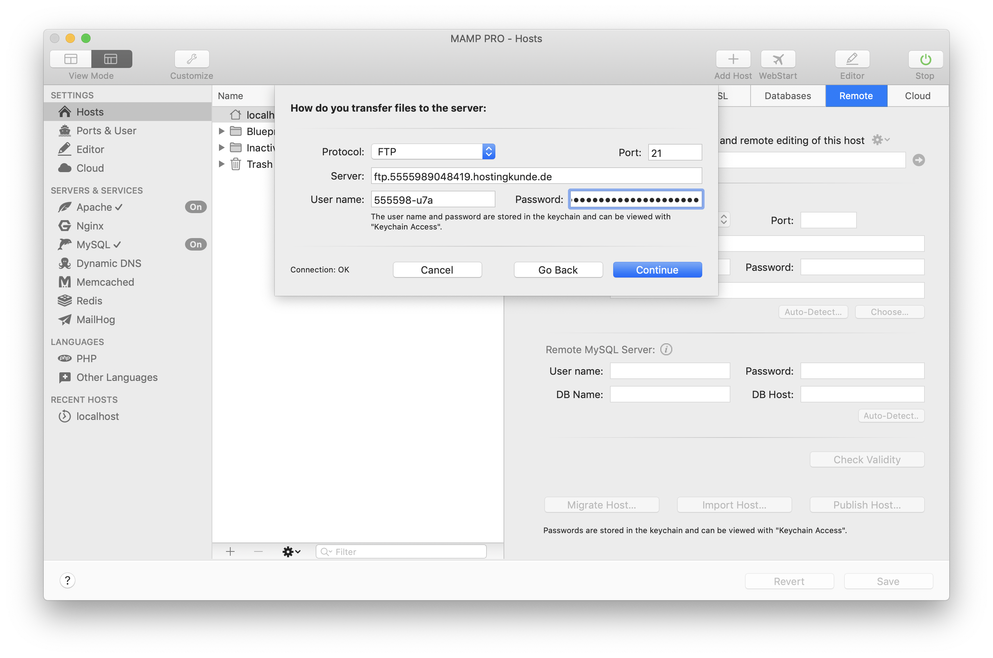Switch to the Cloud tab

click(x=917, y=96)
